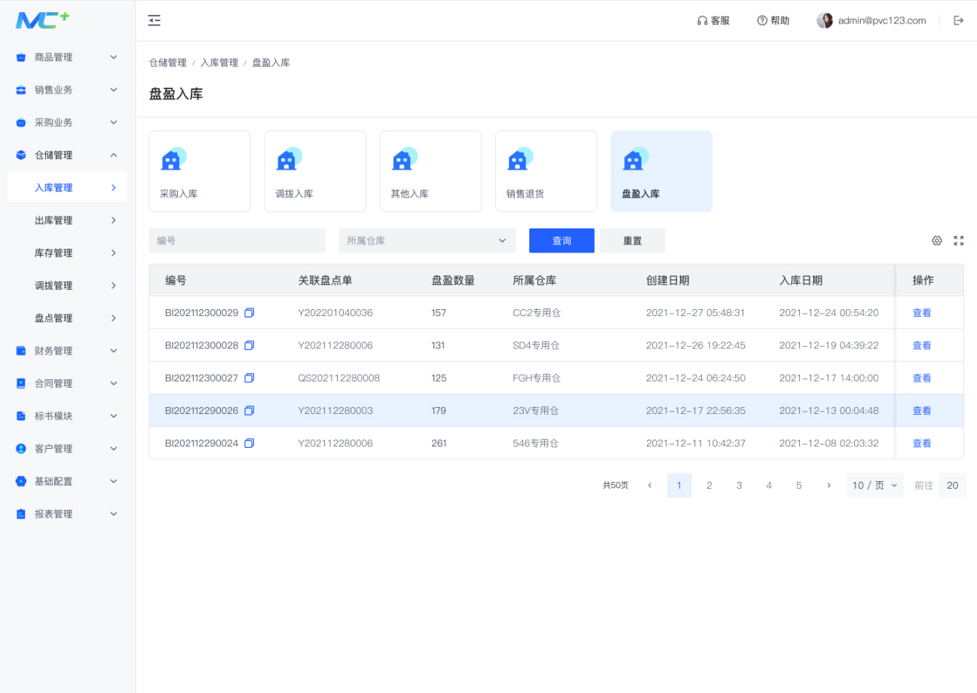Toggle fullscreen table view icon

(959, 241)
